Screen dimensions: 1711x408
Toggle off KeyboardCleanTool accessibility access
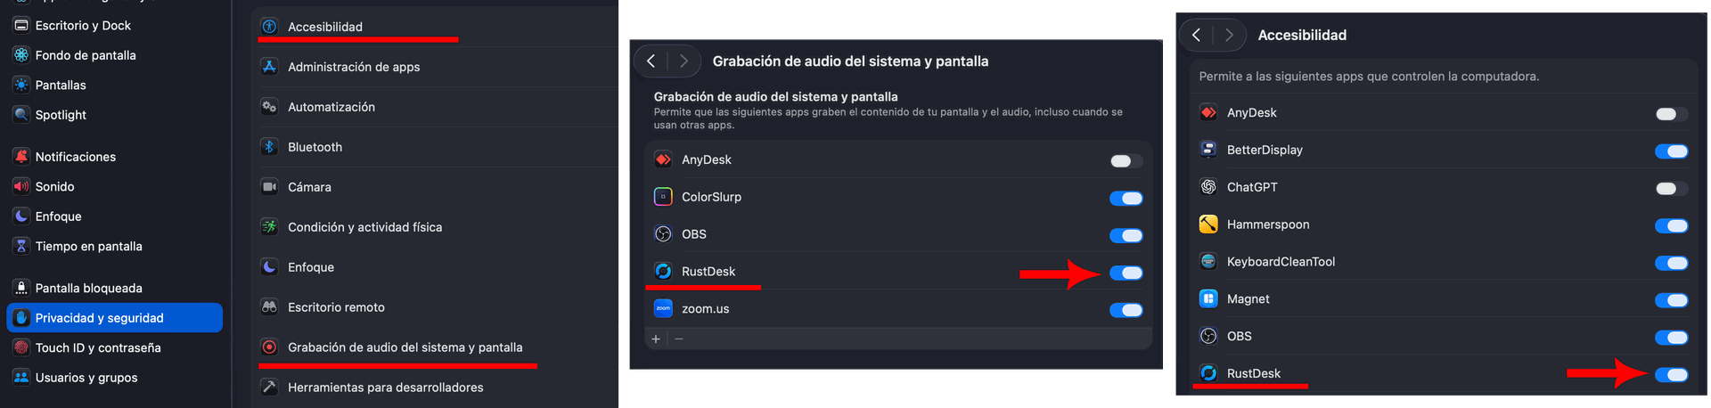1671,263
